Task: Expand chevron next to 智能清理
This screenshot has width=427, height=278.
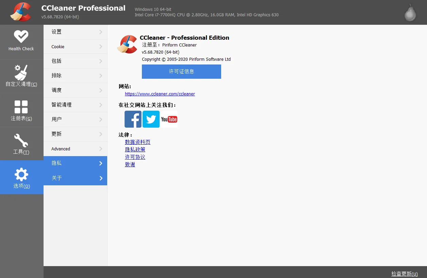Action: pos(101,105)
